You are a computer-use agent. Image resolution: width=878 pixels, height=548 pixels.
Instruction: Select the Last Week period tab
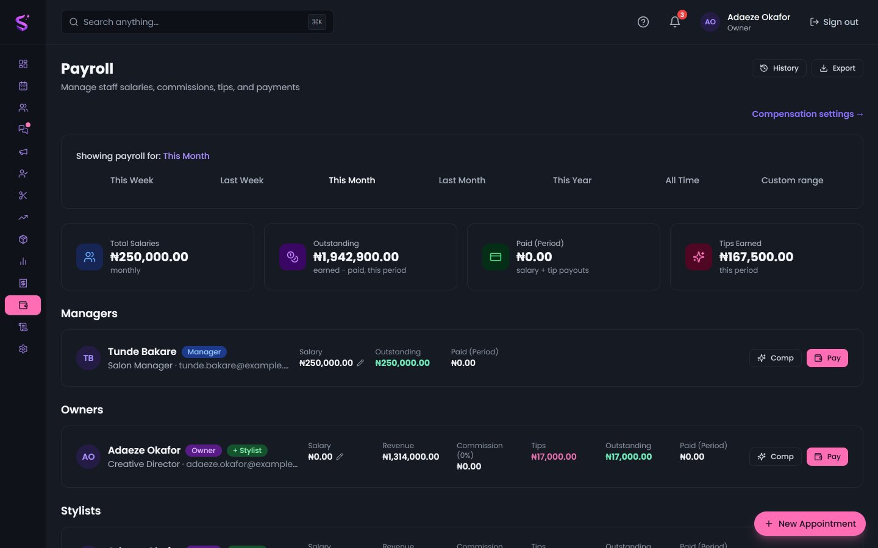[242, 180]
